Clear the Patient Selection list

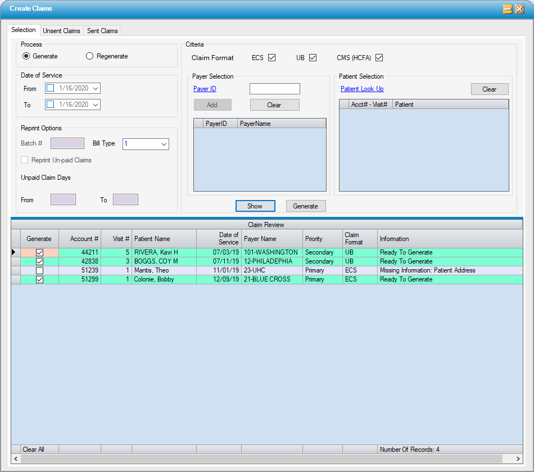pos(489,89)
